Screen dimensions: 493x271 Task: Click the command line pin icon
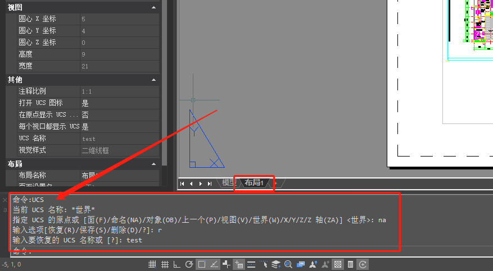click(x=5, y=210)
